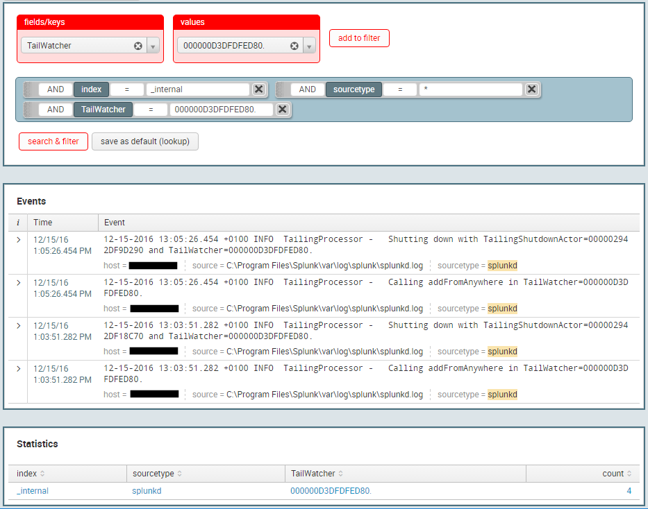Open the 000000D3DFDFED80 TailWatcher link

pos(331,491)
